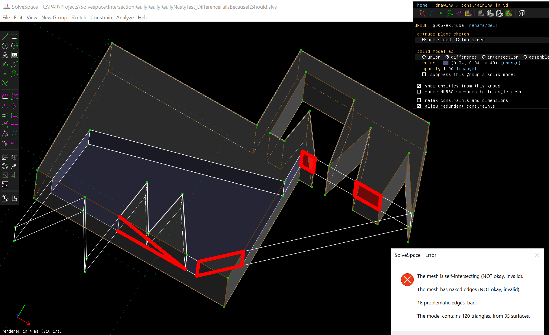Apply the symmetric constraint
This screenshot has height=335, width=549.
tap(14, 124)
